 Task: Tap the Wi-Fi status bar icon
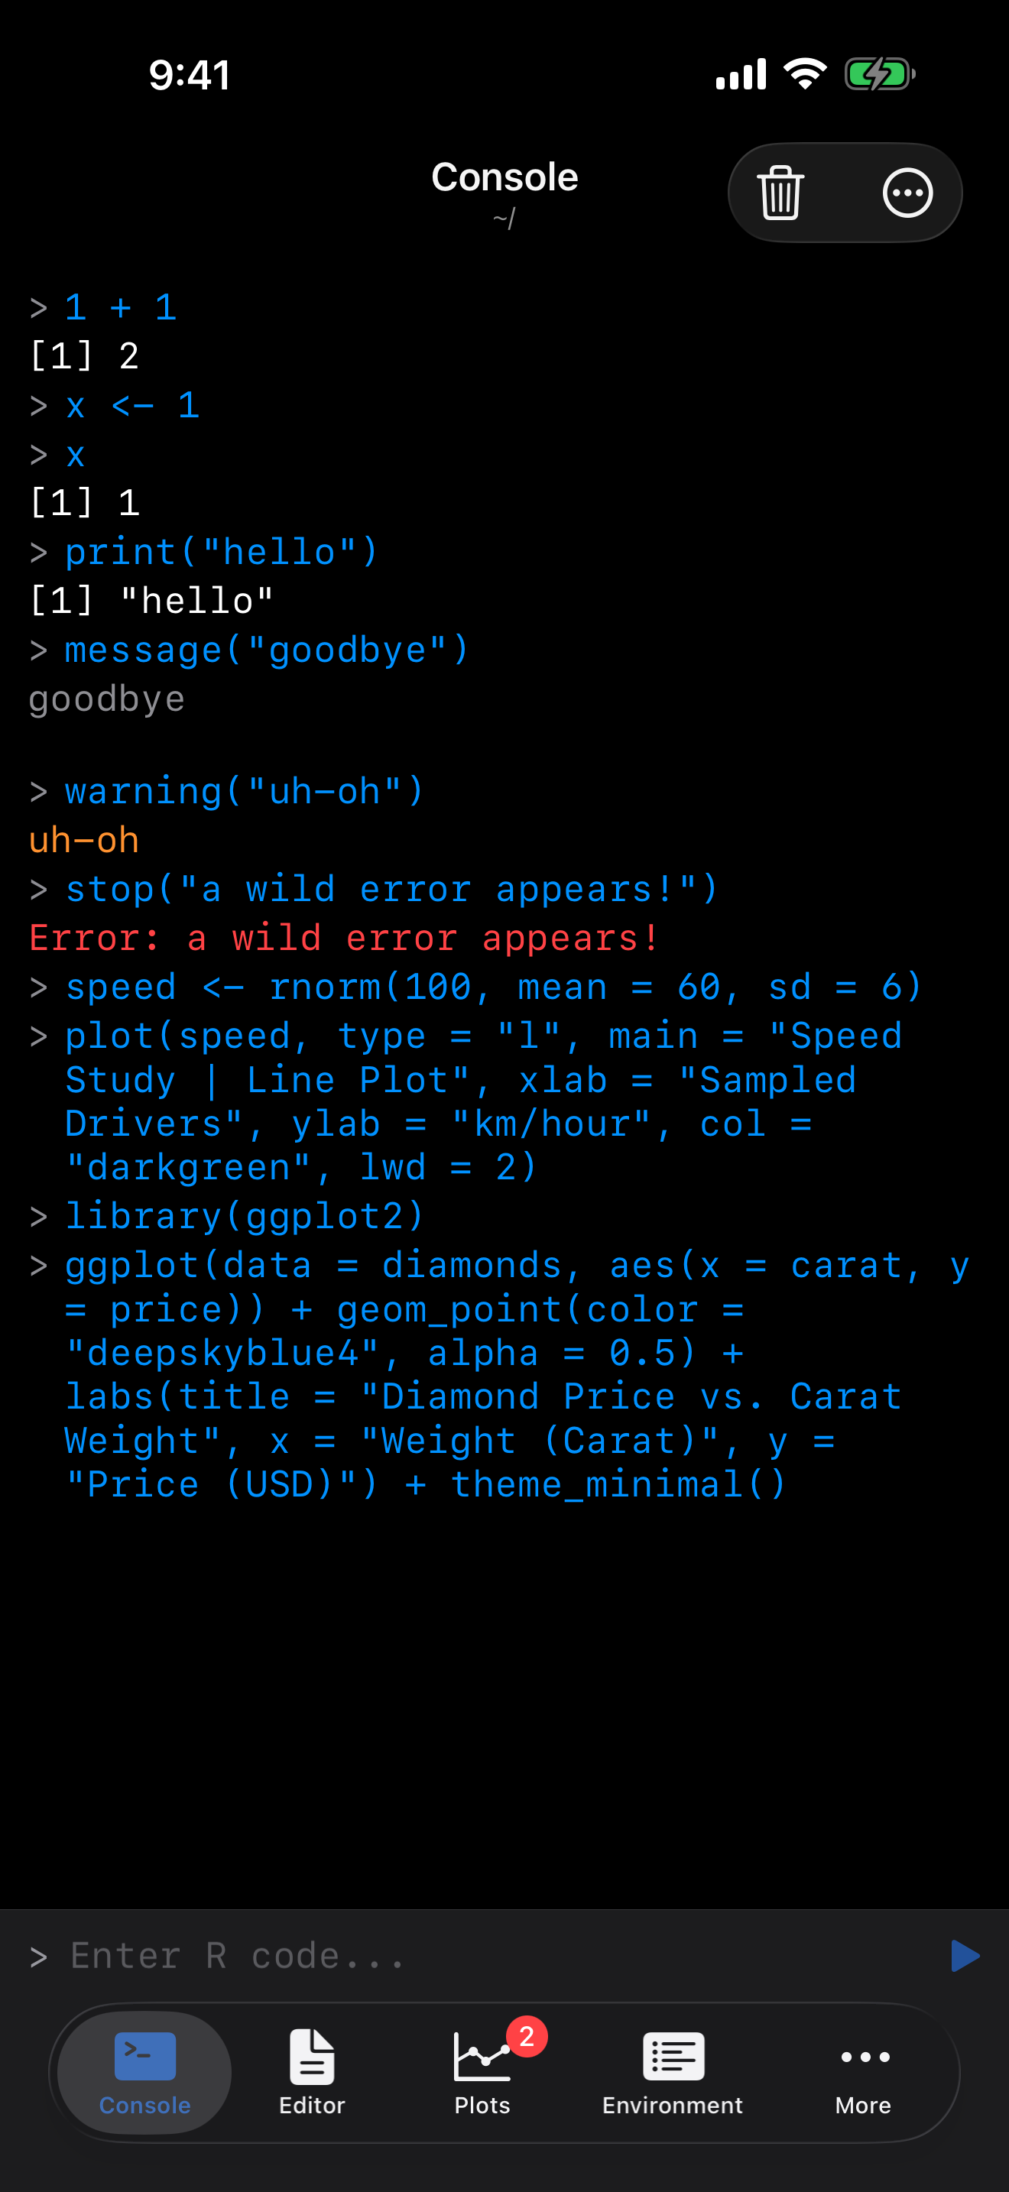[x=803, y=74]
